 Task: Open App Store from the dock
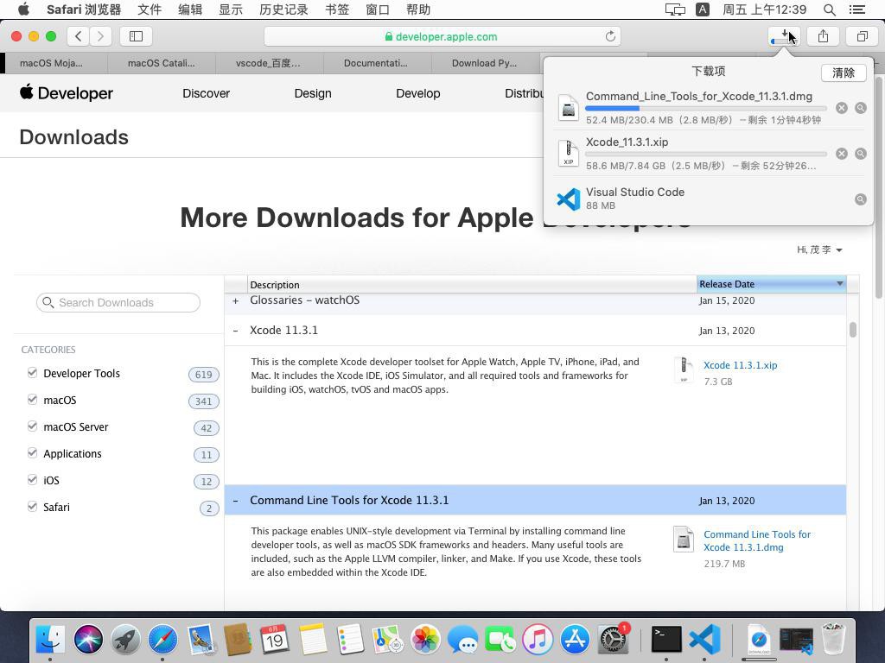[575, 640]
